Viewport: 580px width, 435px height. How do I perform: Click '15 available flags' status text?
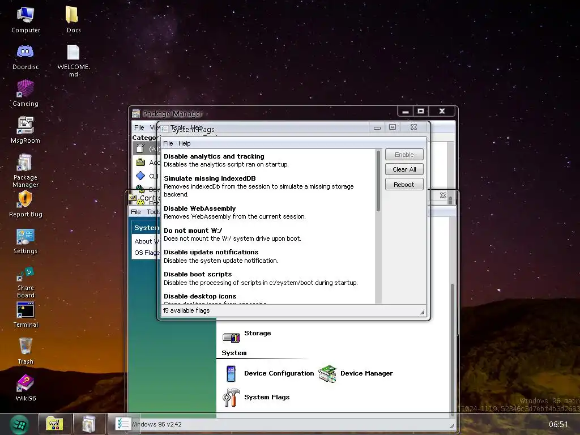(x=186, y=311)
